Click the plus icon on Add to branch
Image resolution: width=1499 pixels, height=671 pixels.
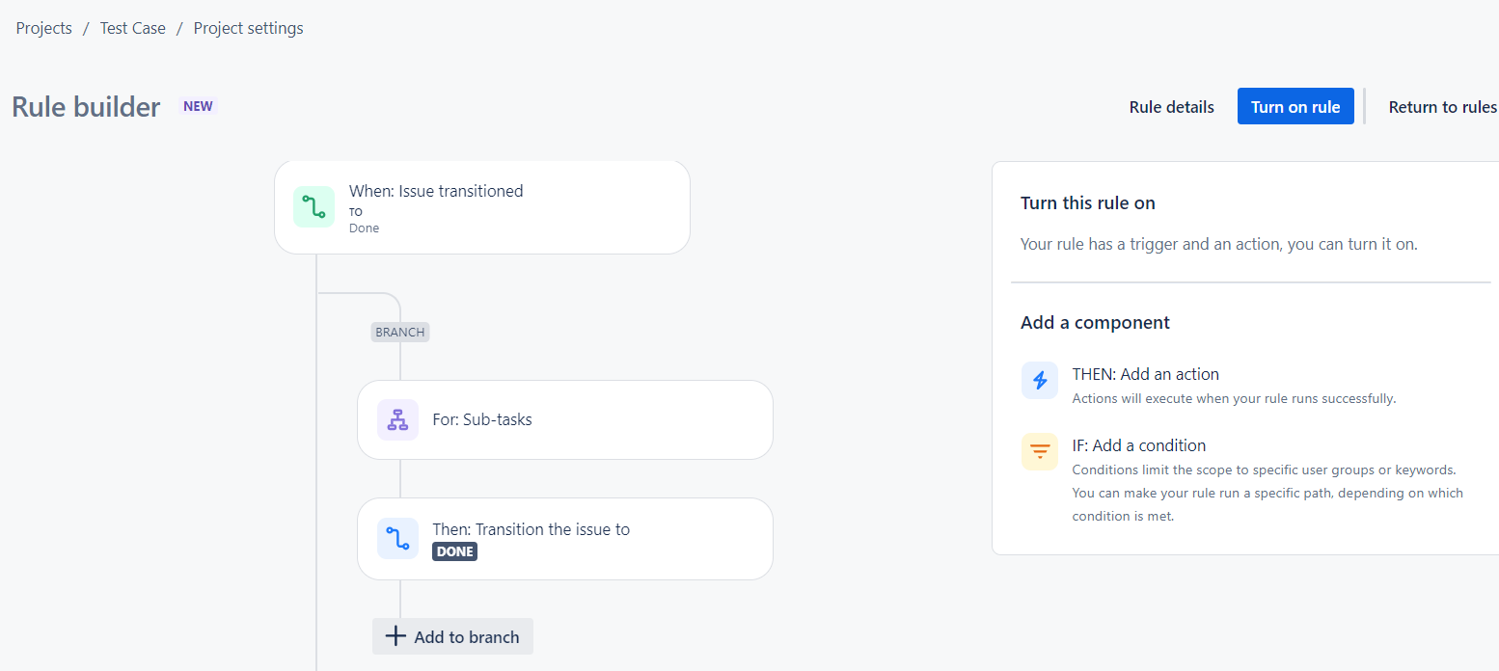[395, 636]
